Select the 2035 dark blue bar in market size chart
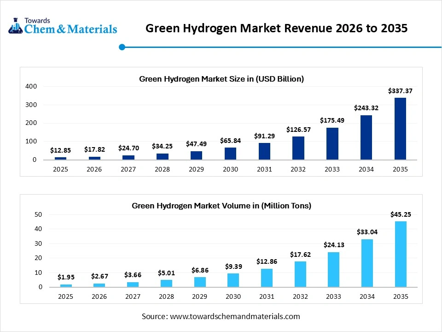Screen dimensions: 442x332 point(400,129)
